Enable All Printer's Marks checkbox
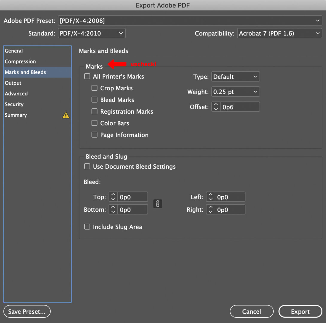Image resolution: width=326 pixels, height=323 pixels. pos(87,77)
